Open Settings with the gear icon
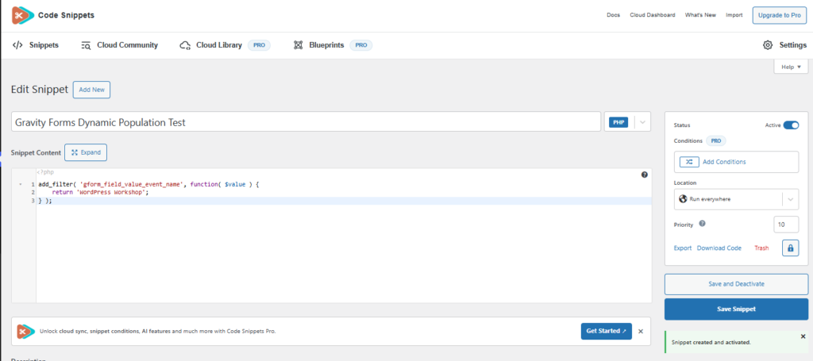This screenshot has height=361, width=813. tap(784, 45)
